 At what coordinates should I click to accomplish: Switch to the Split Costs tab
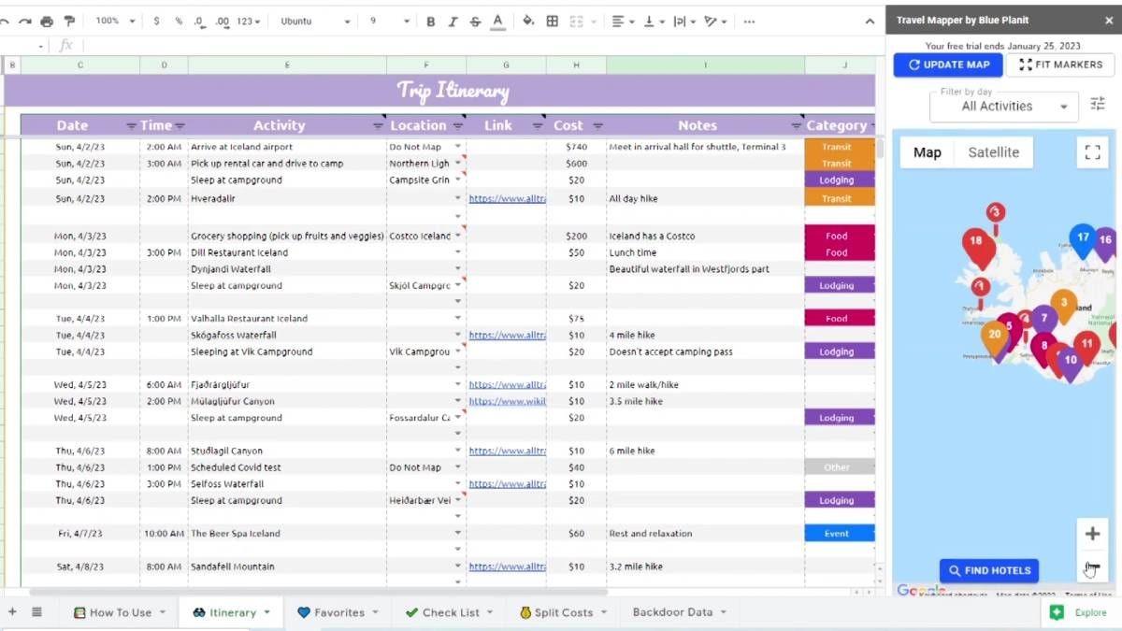tap(563, 612)
